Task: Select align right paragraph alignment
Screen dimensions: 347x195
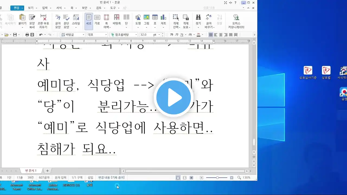Action: (226, 35)
